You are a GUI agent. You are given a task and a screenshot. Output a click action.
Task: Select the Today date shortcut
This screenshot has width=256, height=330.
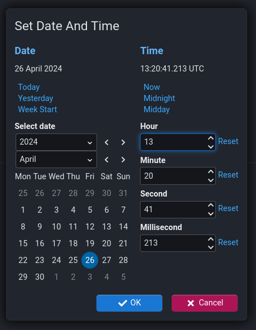pos(29,87)
